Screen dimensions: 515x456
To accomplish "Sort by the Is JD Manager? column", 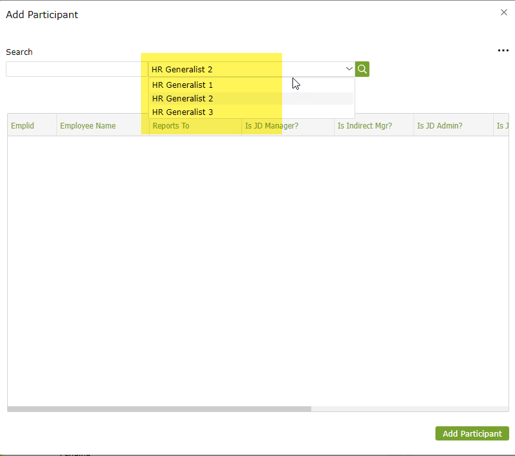I will [272, 125].
